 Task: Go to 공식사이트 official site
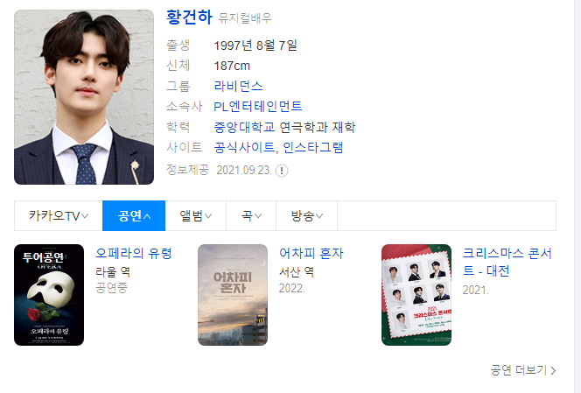tap(244, 148)
